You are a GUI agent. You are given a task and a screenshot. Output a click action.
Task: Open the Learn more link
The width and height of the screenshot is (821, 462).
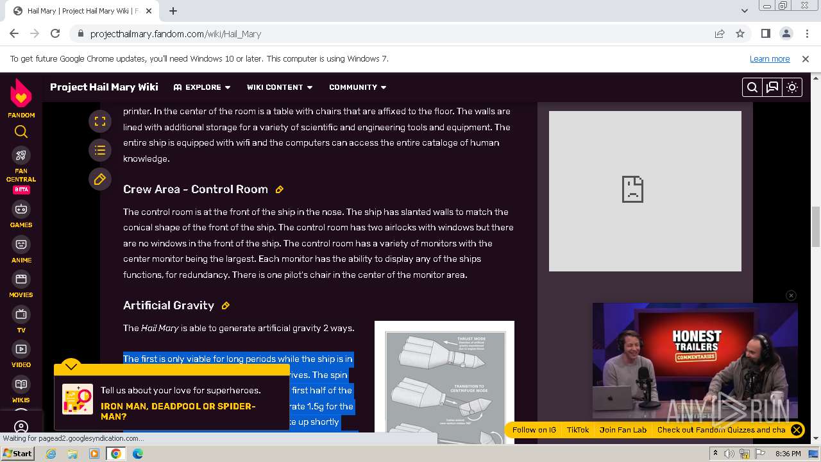pyautogui.click(x=770, y=58)
